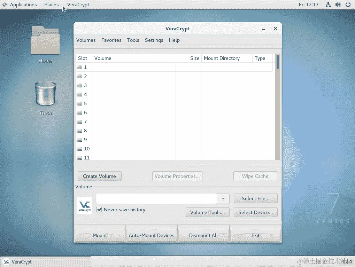Viewport: 355px width, 267px height.
Task: Open VeraCrypt app menu in top panel
Action: click(78, 5)
